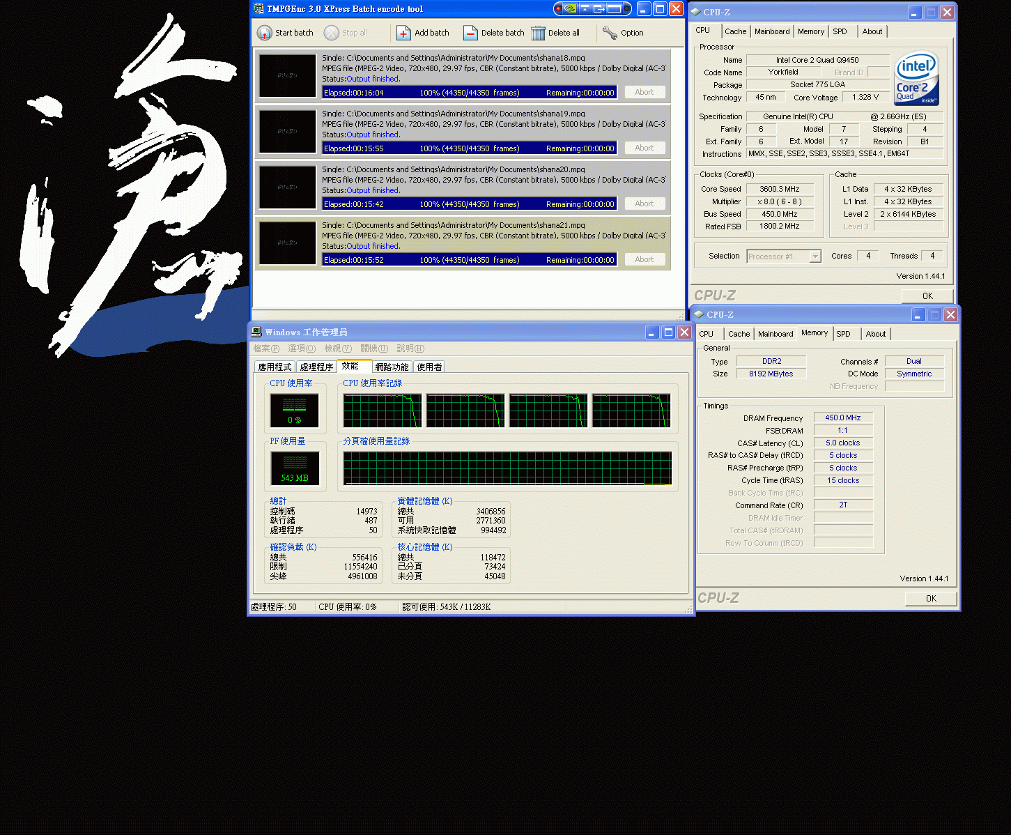Open the Mainboard tab in lower CPU-Z

tap(775, 334)
